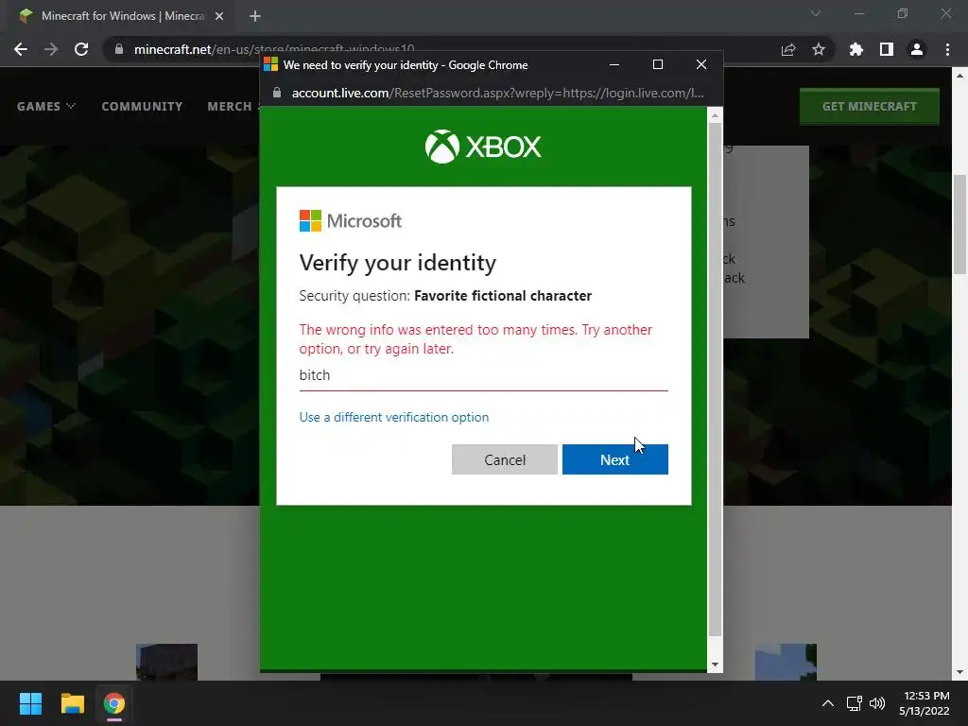This screenshot has height=726, width=968.
Task: Open COMMUNITY menu on Minecraft site
Action: tap(142, 106)
